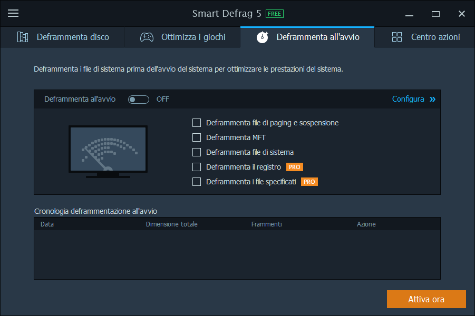Toggle the Deframmenta all'avvio switch on
This screenshot has height=316, width=475.
[x=139, y=100]
